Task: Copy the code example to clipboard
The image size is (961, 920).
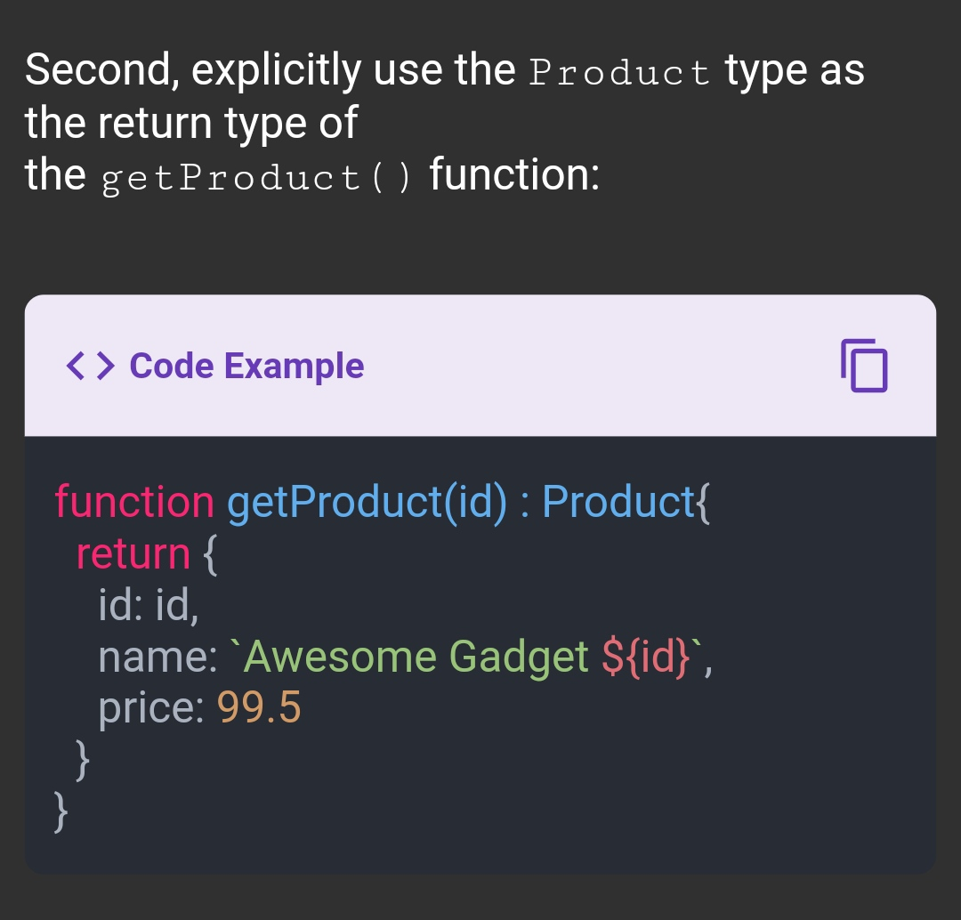Action: pos(864,366)
